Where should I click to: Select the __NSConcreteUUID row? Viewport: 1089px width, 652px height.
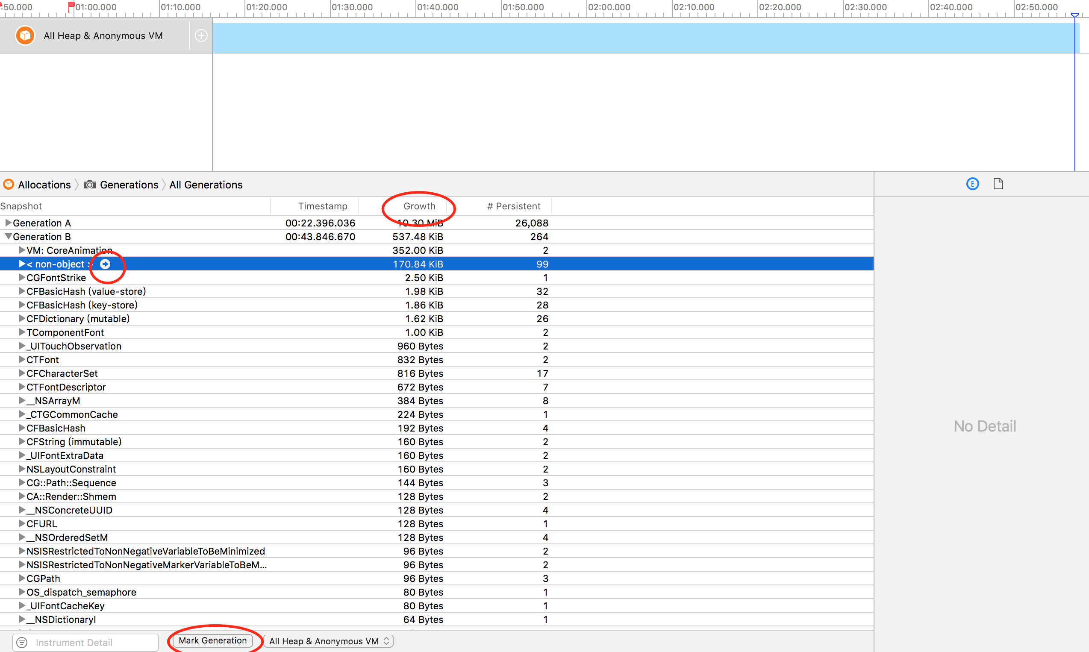coord(436,510)
